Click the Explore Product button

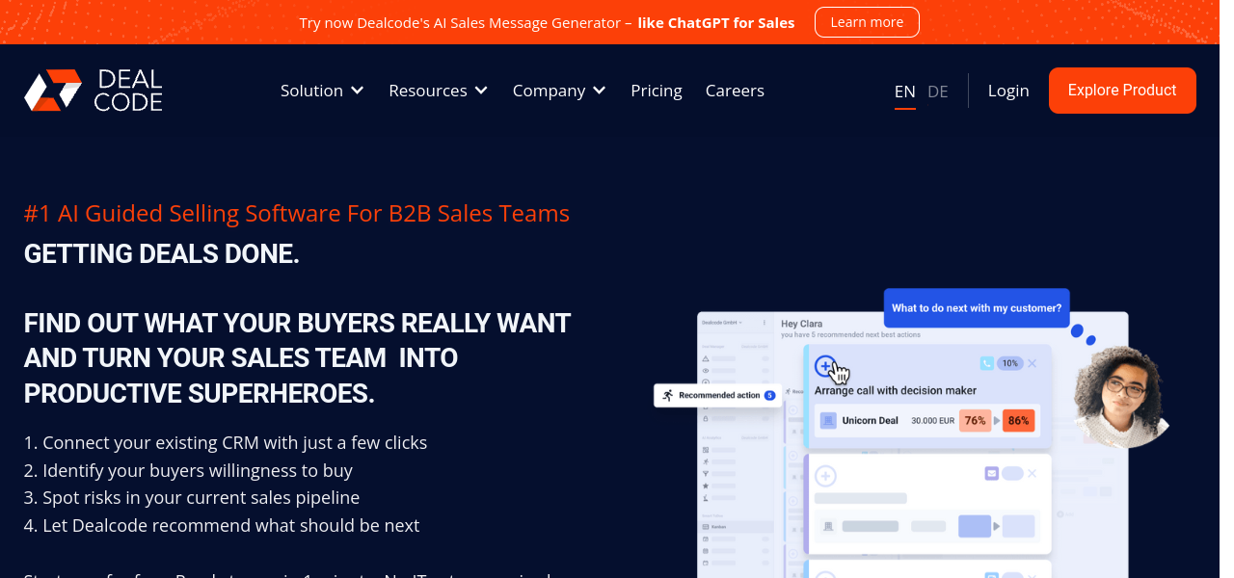pos(1121,91)
